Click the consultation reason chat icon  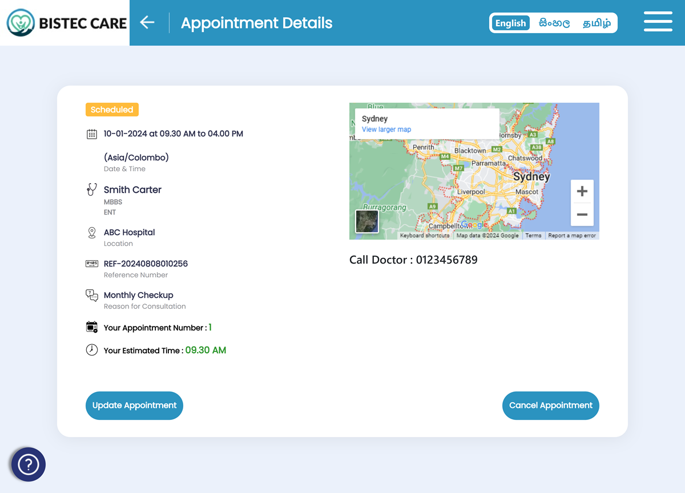point(91,295)
